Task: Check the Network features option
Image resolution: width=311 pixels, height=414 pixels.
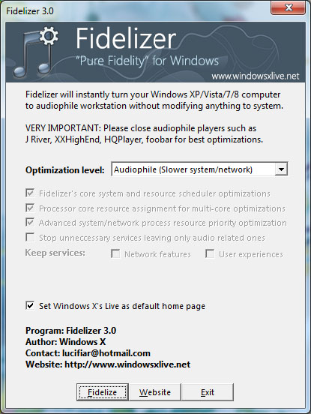Action: tap(115, 253)
